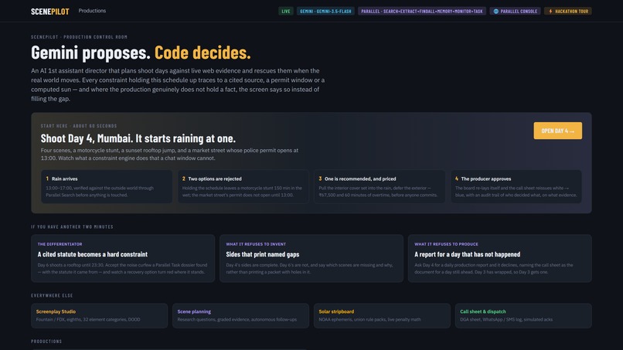Click 'IF YOU HAVE ANOTHER TWO MINUTES' label

tap(73, 227)
